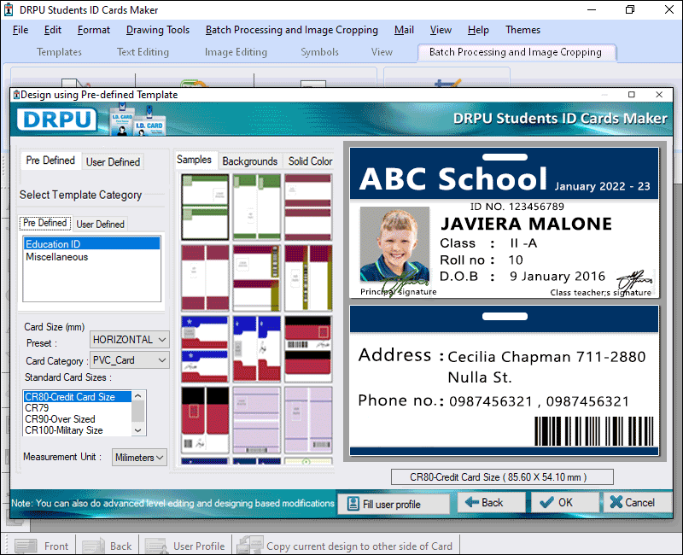Switch to the User Defined tab
The image size is (683, 555).
click(x=113, y=161)
